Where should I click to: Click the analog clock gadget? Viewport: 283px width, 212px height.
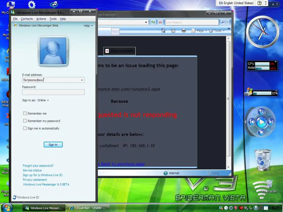pyautogui.click(x=263, y=32)
